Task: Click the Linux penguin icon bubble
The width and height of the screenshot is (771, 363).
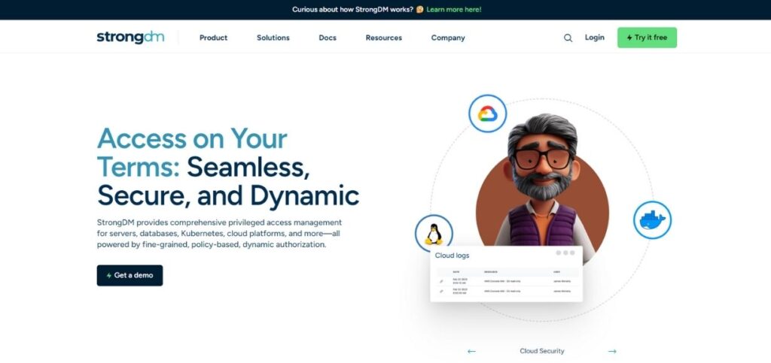Action: 434,234
